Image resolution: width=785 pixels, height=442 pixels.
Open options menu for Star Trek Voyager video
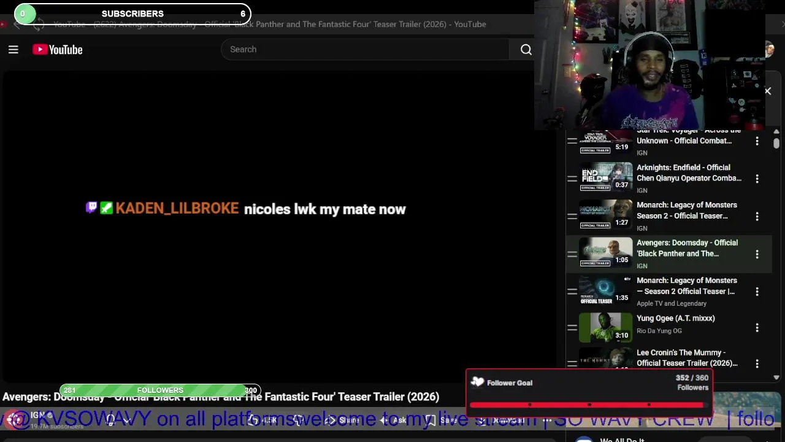coord(757,141)
